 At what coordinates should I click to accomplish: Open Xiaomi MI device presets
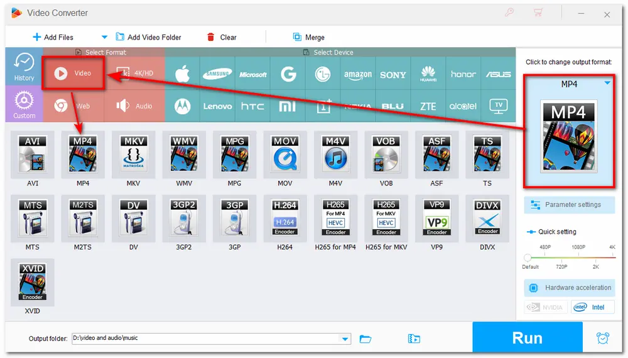288,106
